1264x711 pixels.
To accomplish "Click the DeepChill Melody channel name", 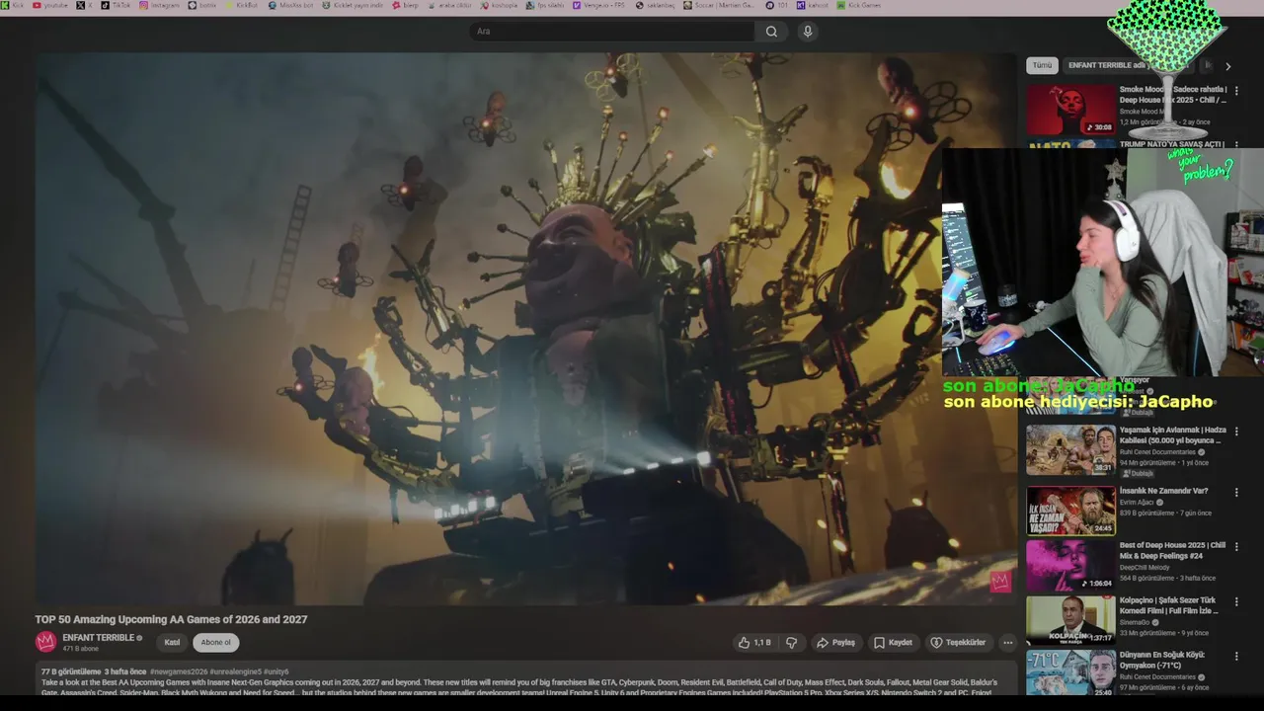I will 1146,568.
